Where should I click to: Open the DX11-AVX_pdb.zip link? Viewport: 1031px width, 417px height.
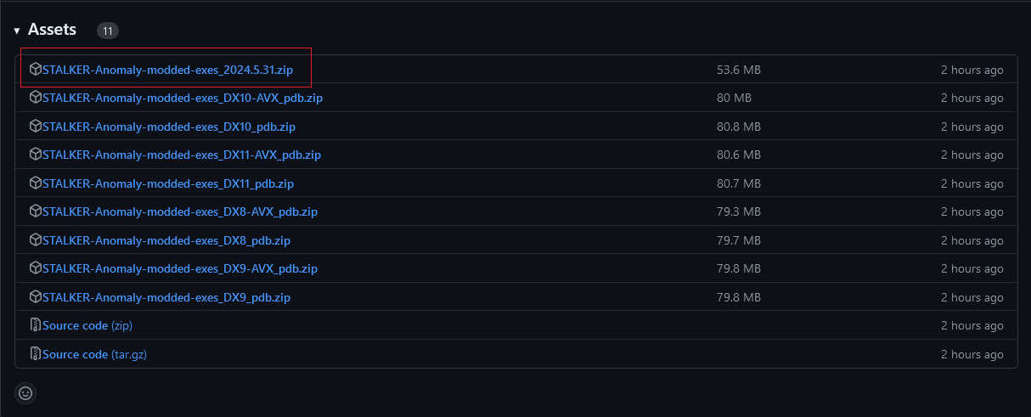(x=181, y=155)
